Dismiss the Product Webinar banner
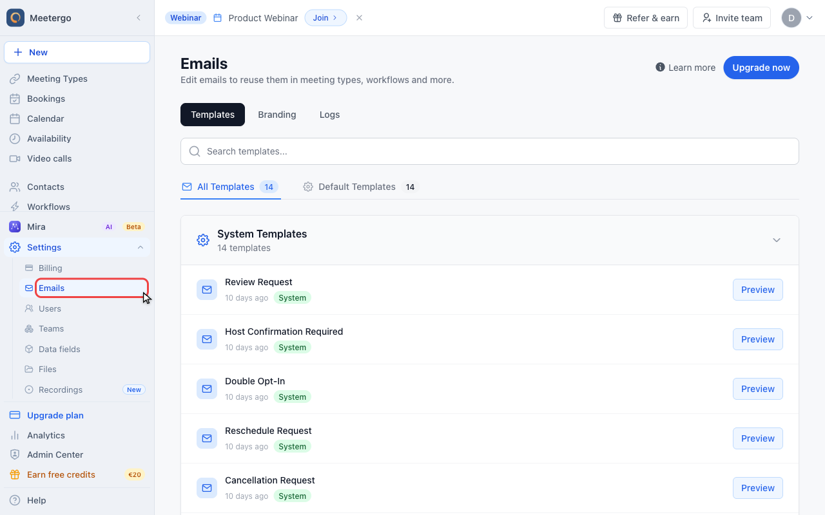Viewport: 825px width, 515px height. point(360,18)
